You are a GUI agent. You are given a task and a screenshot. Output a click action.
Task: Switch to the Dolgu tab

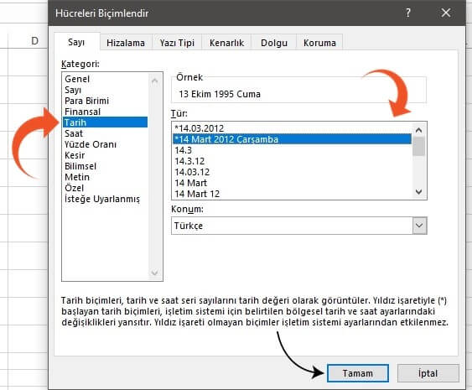[274, 43]
